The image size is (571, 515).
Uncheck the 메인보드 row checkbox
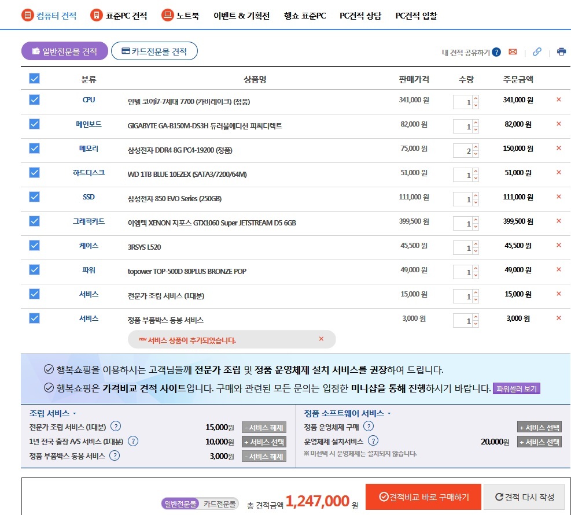tap(34, 124)
